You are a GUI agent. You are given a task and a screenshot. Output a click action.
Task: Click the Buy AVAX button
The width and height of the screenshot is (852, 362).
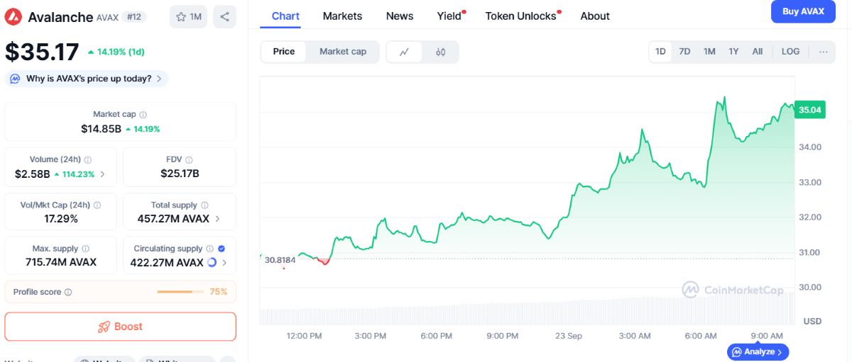click(x=803, y=11)
